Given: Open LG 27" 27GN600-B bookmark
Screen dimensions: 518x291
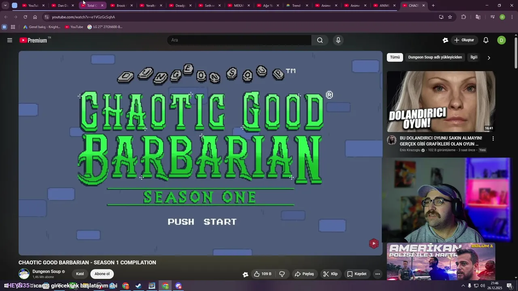Looking at the screenshot, I should (x=105, y=27).
